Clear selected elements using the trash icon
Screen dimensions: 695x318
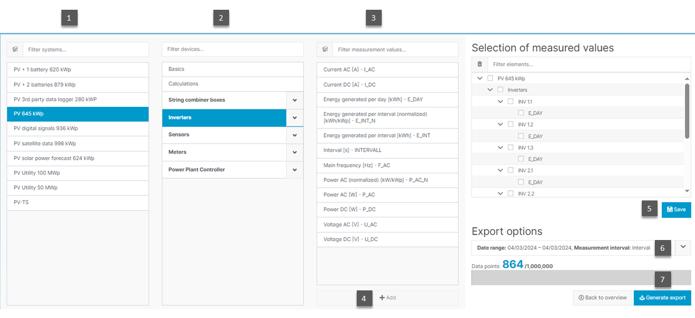coord(479,64)
